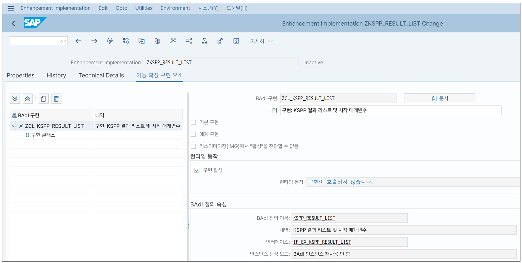Click the create BAdI implementation page icon
Screen dimensions: 522x263
(44, 99)
